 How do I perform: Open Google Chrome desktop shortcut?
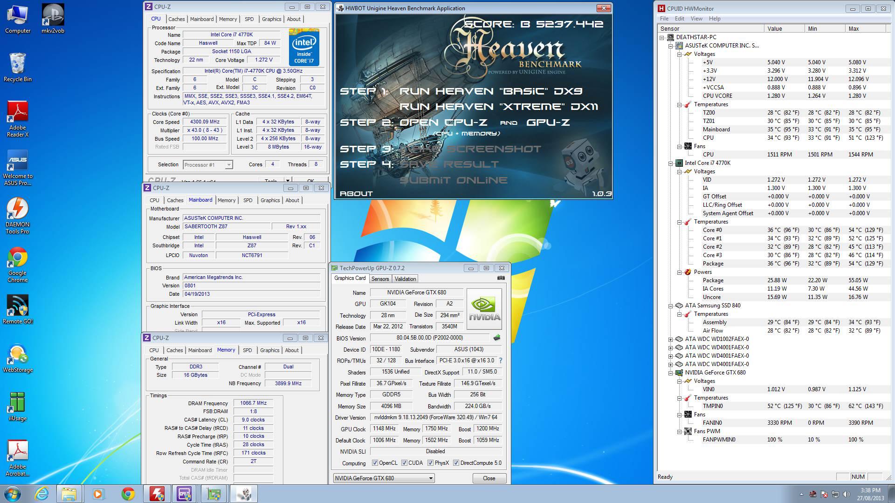pyautogui.click(x=18, y=265)
